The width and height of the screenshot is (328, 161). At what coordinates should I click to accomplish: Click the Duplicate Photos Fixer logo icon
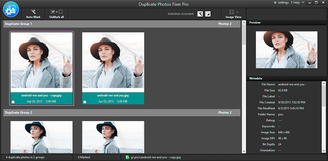point(10,10)
